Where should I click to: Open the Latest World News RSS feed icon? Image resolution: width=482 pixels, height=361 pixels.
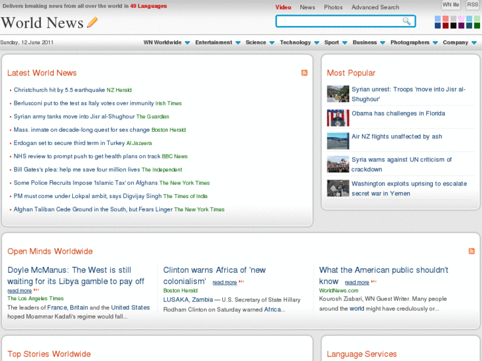(x=304, y=73)
